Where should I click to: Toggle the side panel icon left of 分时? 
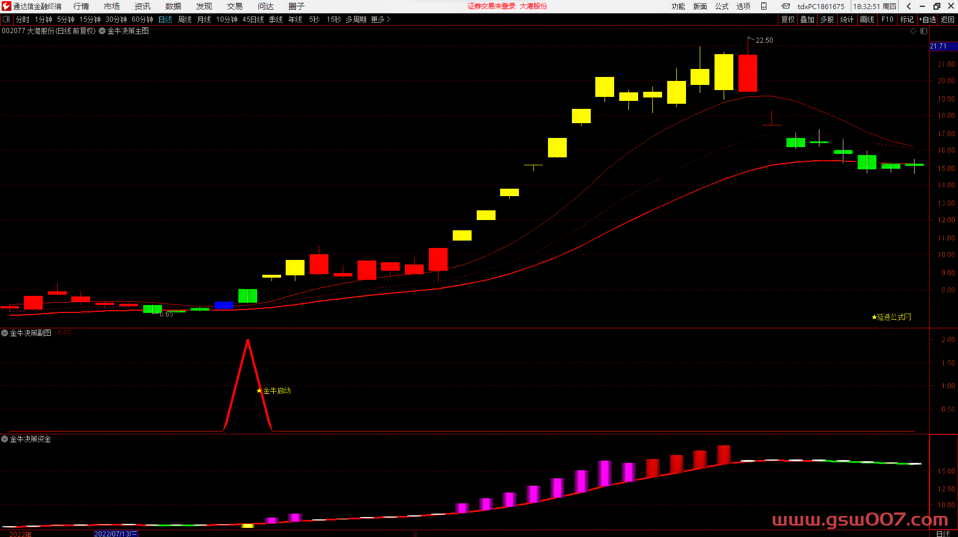[x=6, y=19]
